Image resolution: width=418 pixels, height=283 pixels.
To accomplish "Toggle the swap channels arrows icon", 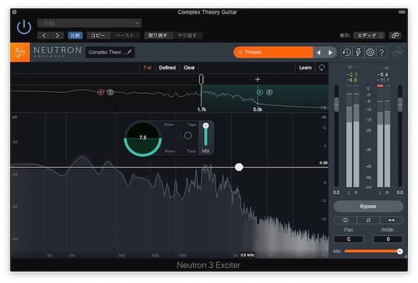I will [392, 220].
